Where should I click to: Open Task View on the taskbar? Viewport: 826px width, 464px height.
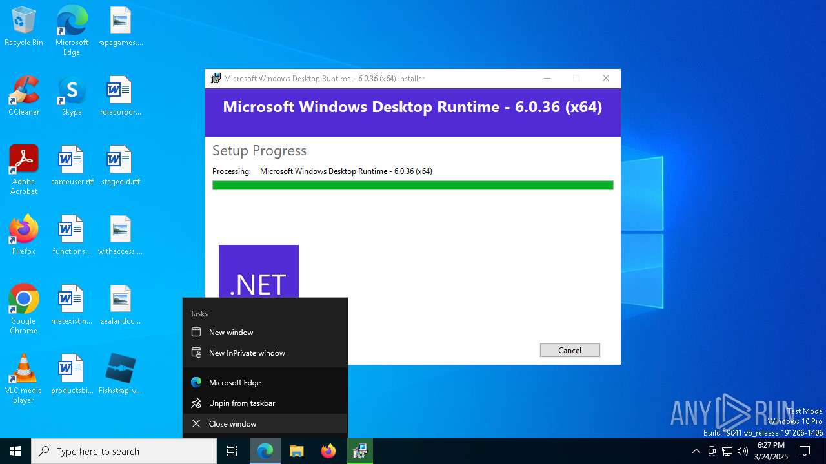point(232,451)
